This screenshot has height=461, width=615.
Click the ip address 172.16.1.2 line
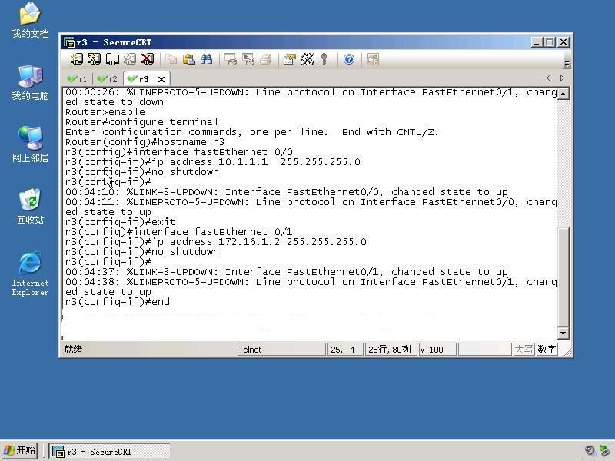(x=216, y=242)
